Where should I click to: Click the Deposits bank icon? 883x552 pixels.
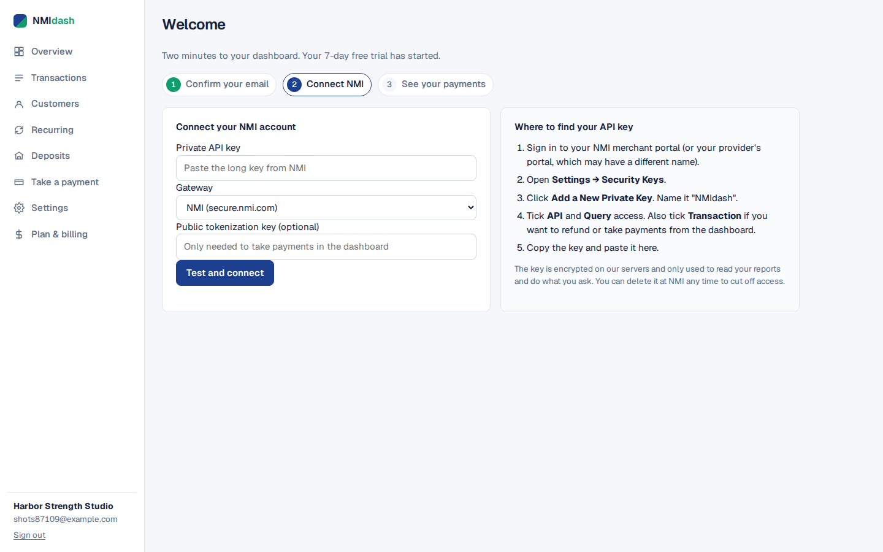[19, 156]
